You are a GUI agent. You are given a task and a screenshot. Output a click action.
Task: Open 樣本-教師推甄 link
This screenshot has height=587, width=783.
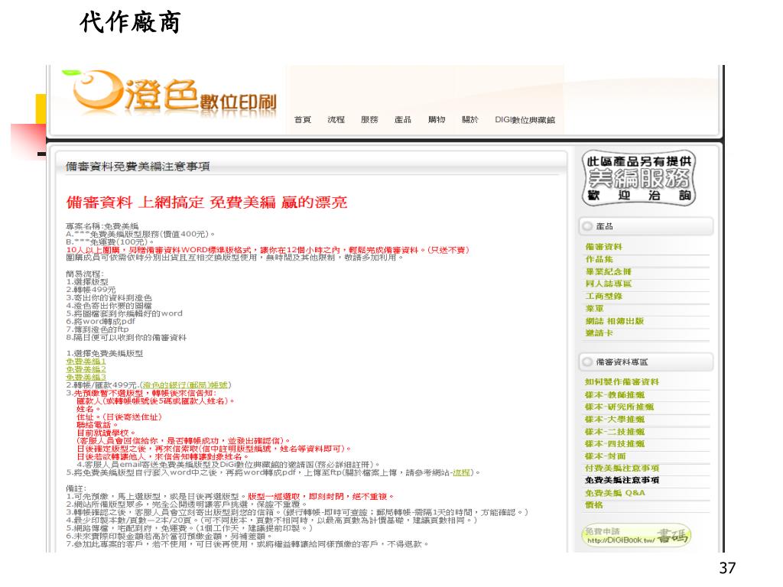coord(615,395)
